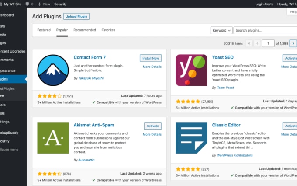The height and width of the screenshot is (186, 297).
Task: Click the Yoast SEO star rating
Action: (x=188, y=102)
